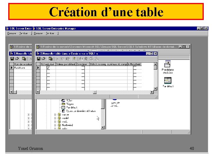
Task: Click the Save floppy-disk icon in the front Nouvelle table toolbar
Action: point(39,59)
